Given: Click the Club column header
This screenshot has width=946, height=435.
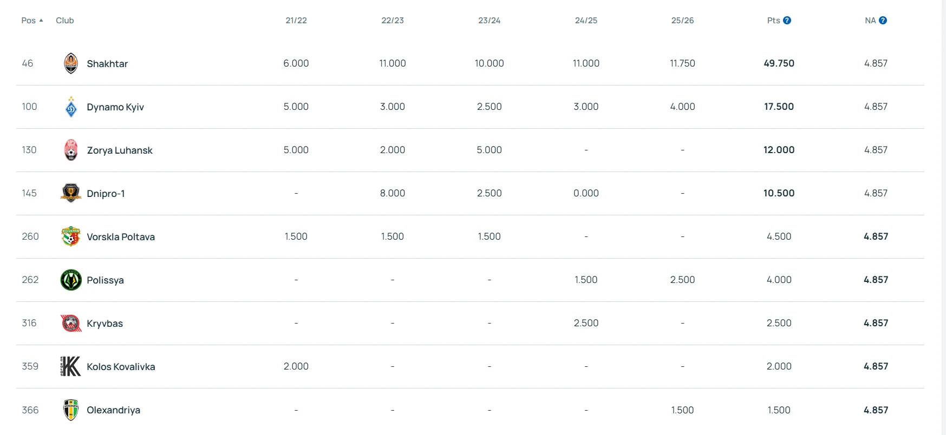Looking at the screenshot, I should point(65,21).
